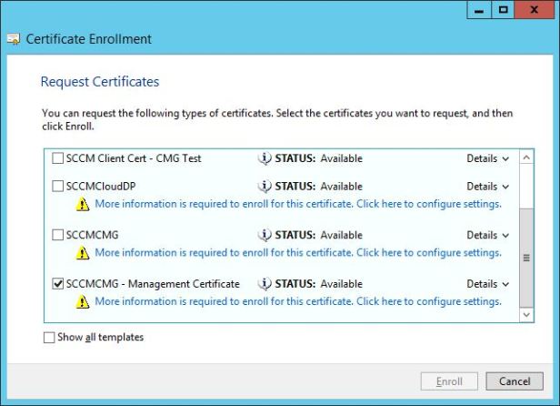
Task: Click status info icon for SCCMCloudDP
Action: coord(265,186)
